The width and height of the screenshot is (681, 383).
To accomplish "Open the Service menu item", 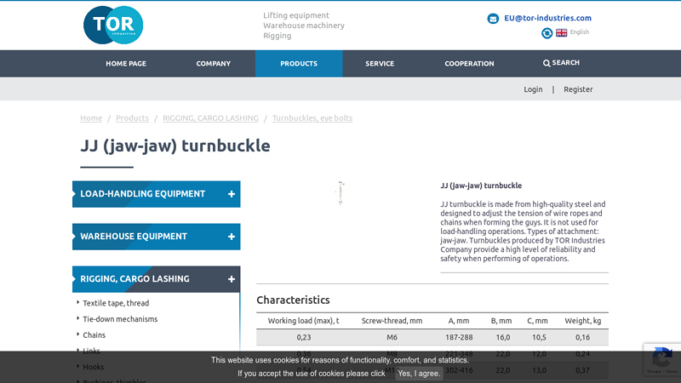I will [x=380, y=64].
